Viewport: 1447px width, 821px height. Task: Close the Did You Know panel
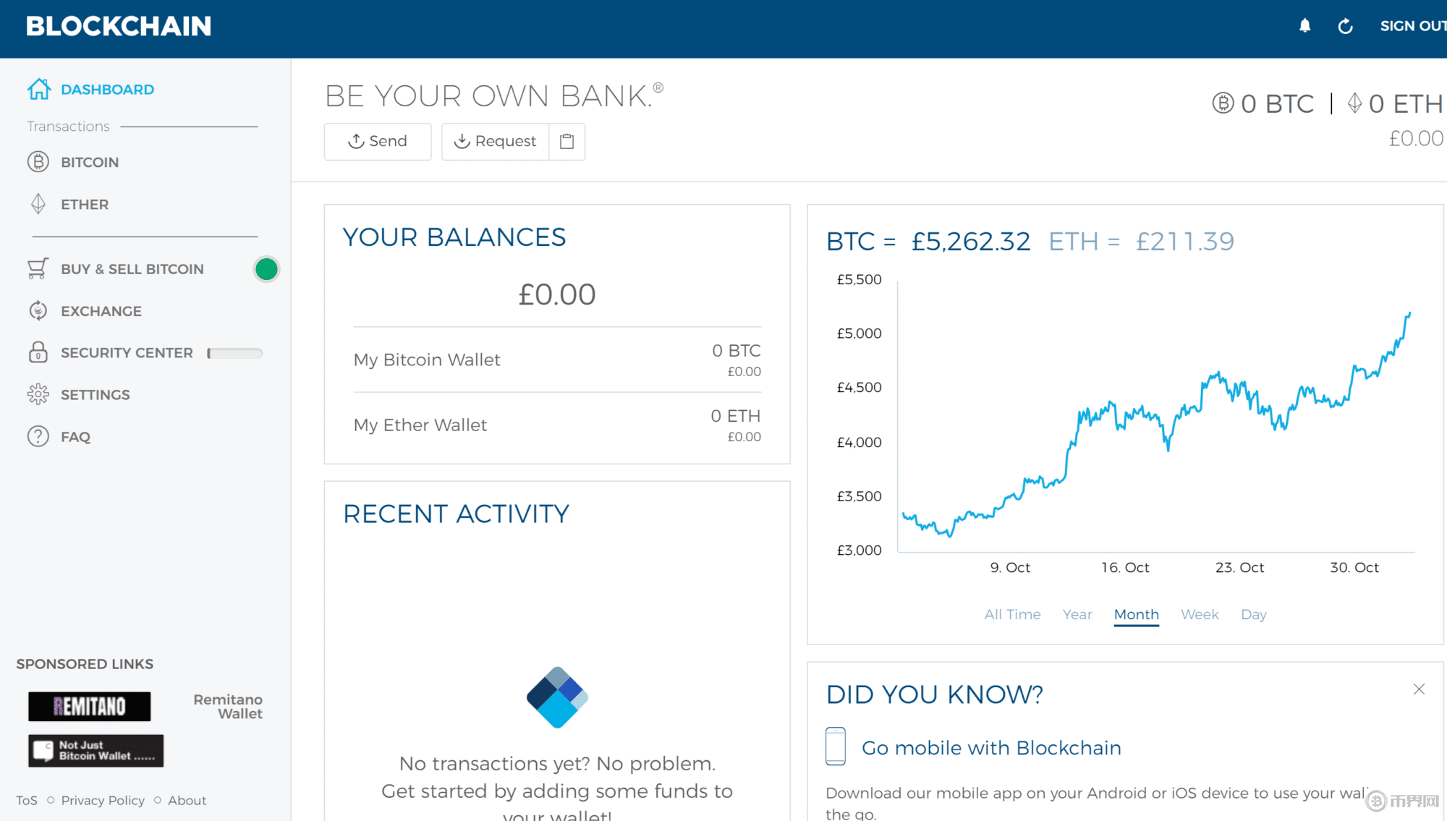[x=1419, y=689]
